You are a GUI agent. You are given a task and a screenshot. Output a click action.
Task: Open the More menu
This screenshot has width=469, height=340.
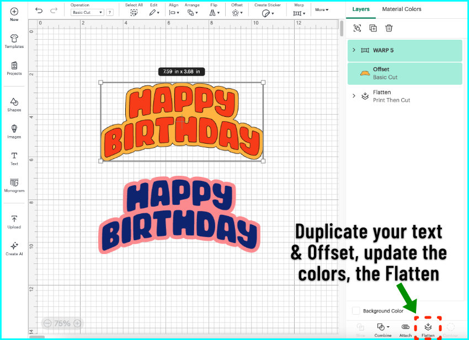[x=322, y=9]
